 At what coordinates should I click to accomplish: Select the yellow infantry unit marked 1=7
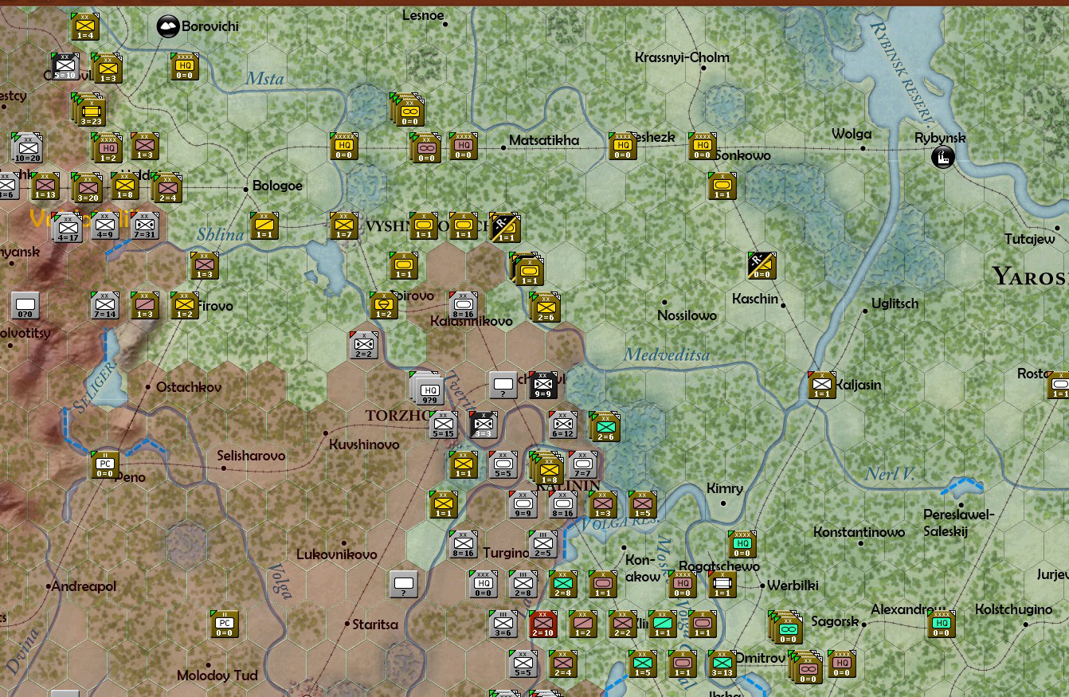[343, 226]
